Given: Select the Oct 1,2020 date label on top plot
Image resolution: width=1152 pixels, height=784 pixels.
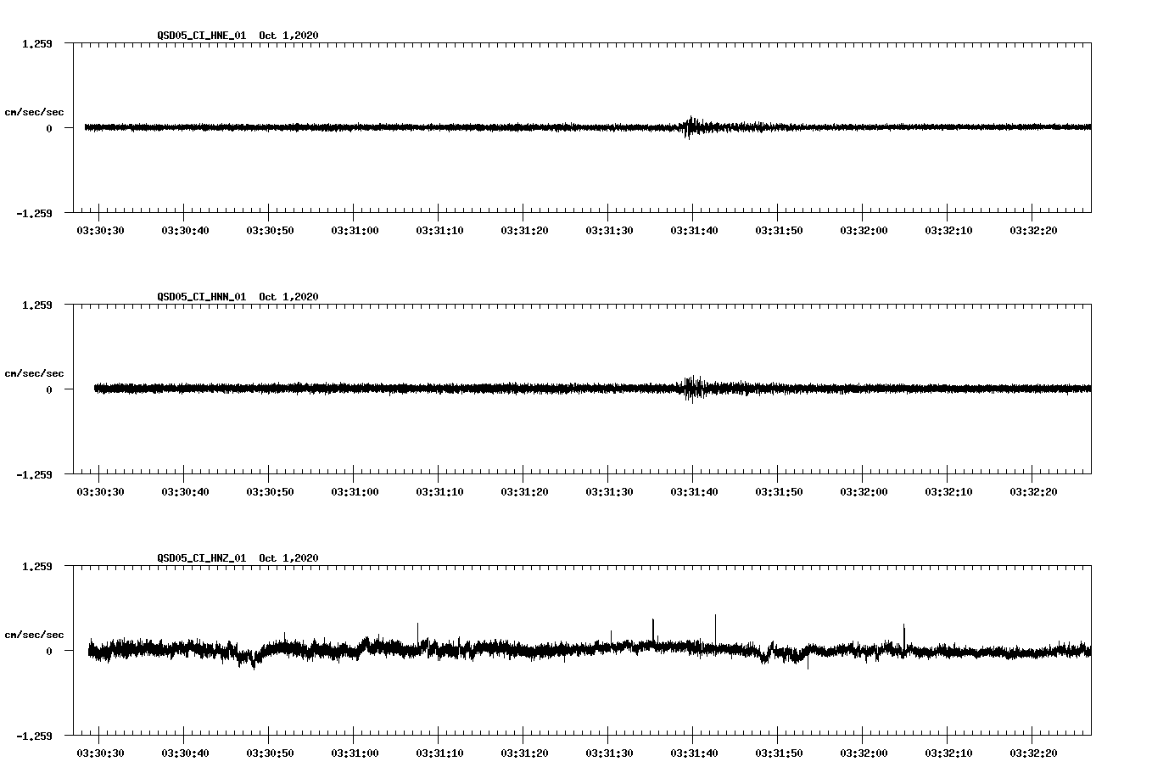Looking at the screenshot, I should 288,36.
